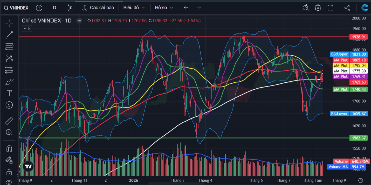Screen dimensions: 371x185
Task: Click the 1928.91 red price label
Action: [x=359, y=37]
